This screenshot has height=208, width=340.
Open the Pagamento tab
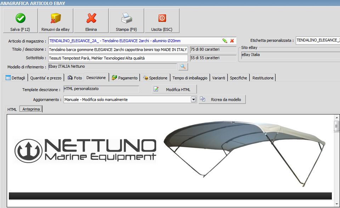click(x=125, y=78)
